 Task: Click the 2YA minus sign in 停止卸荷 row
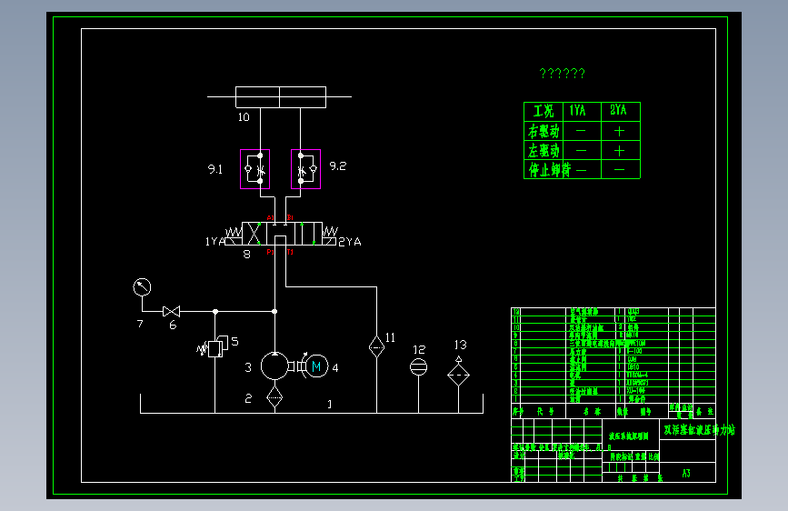[x=620, y=170]
